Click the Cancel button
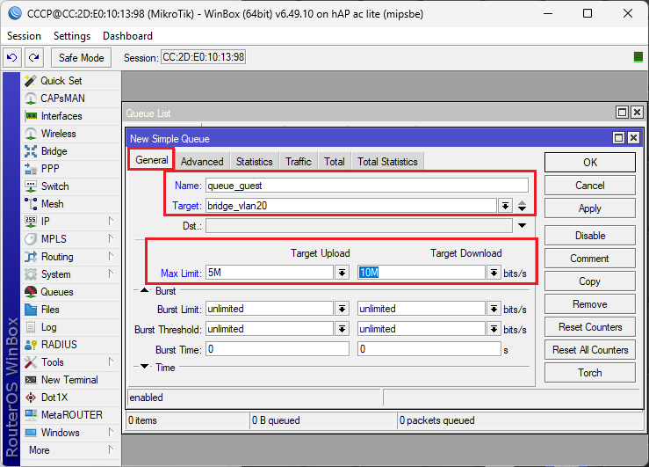Image resolution: width=649 pixels, height=467 pixels. coord(590,186)
